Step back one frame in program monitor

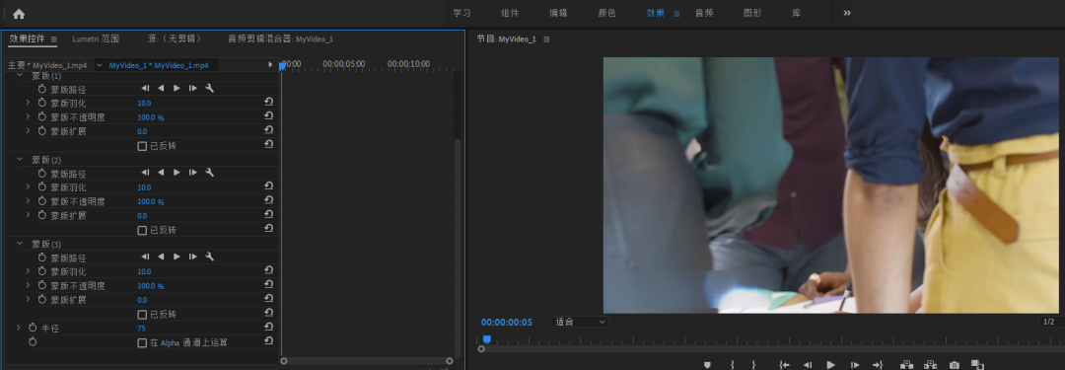click(x=808, y=365)
